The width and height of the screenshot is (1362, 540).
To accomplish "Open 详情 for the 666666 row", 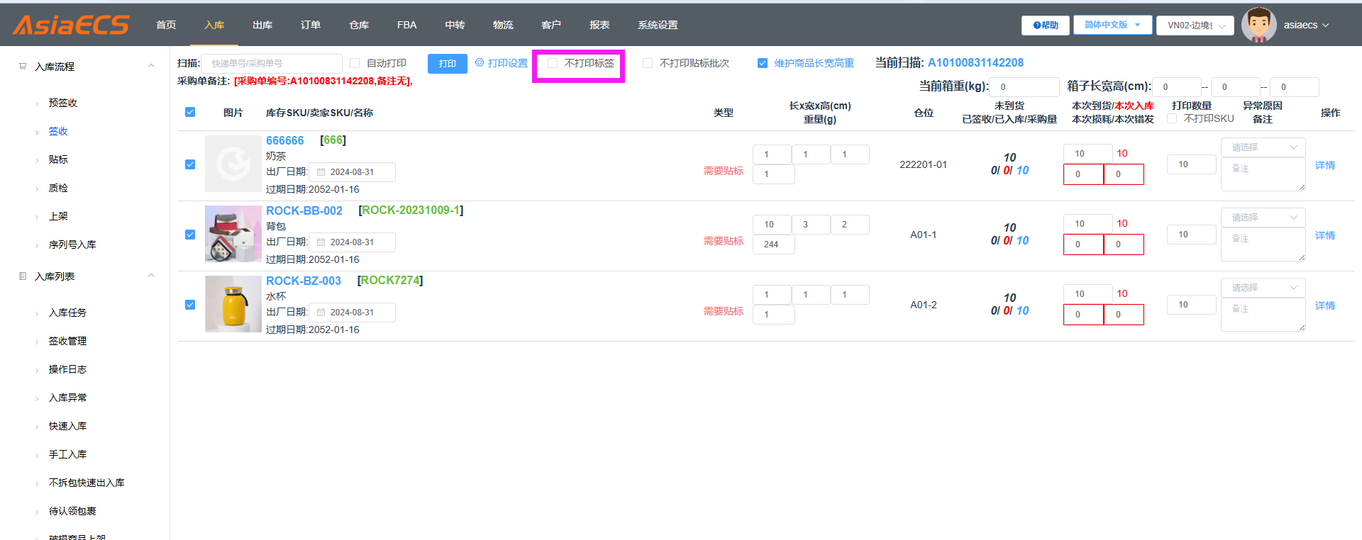I will click(x=1325, y=165).
